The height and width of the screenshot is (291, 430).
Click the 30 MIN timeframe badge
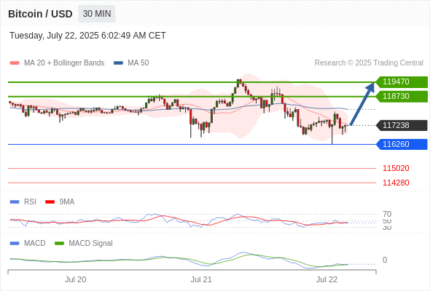tap(97, 14)
